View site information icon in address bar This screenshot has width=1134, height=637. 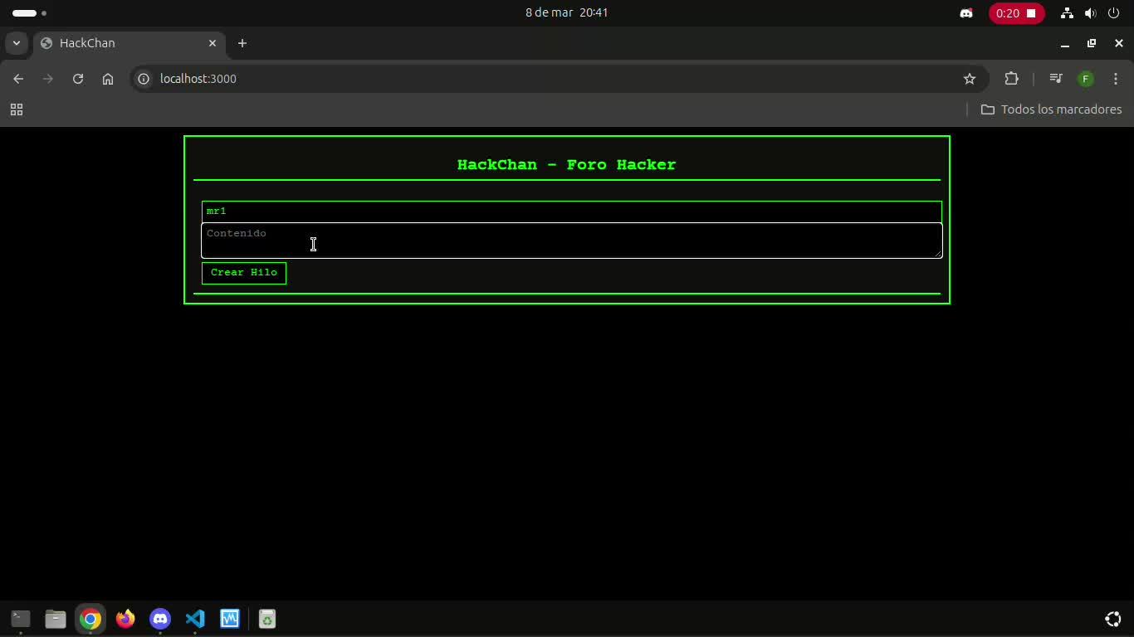pyautogui.click(x=144, y=79)
